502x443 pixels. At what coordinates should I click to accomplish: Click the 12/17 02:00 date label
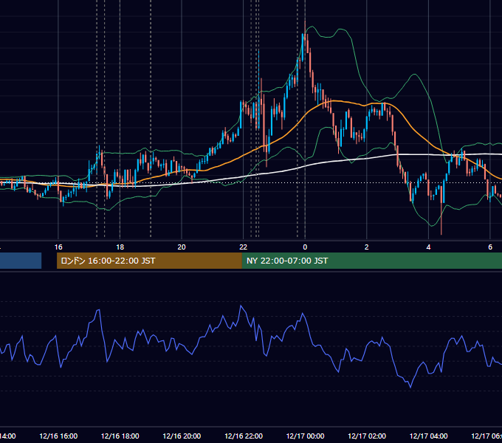pyautogui.click(x=367, y=436)
